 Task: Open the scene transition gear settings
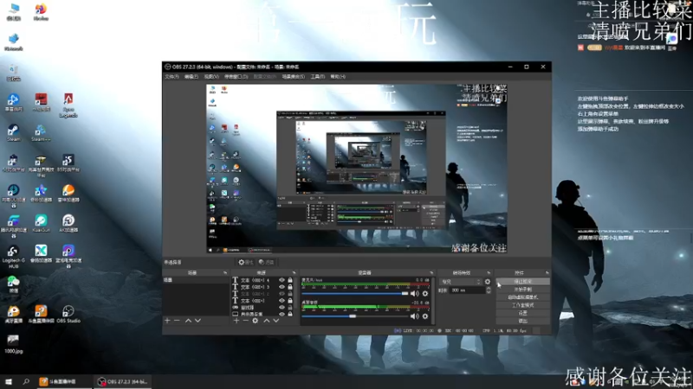[x=488, y=282]
